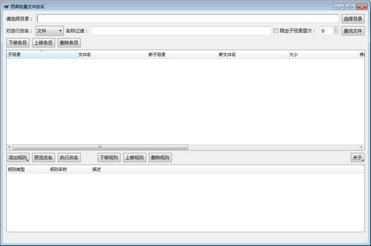Click the 上移规则 button
The height and width of the screenshot is (246, 371).
click(x=134, y=157)
